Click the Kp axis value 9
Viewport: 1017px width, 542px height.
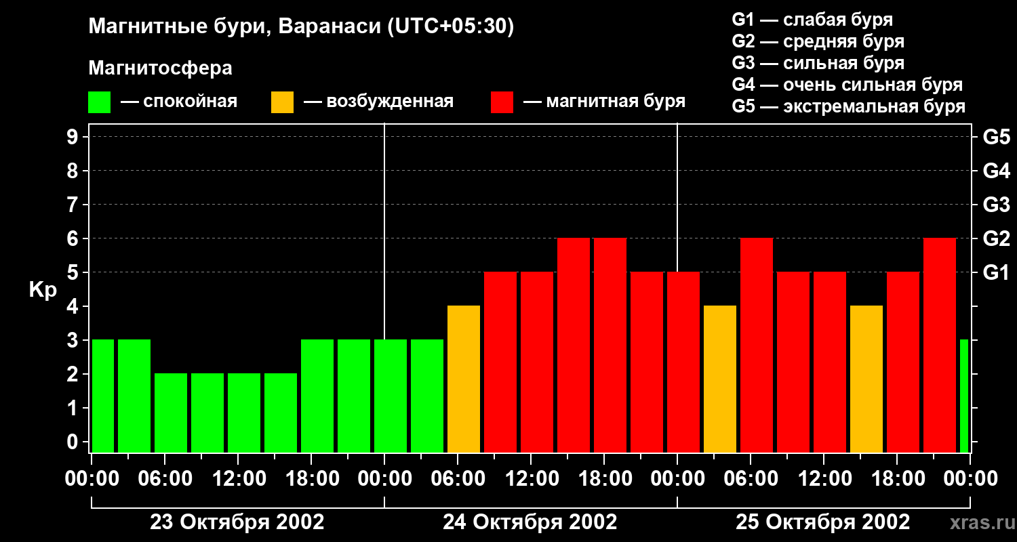74,137
